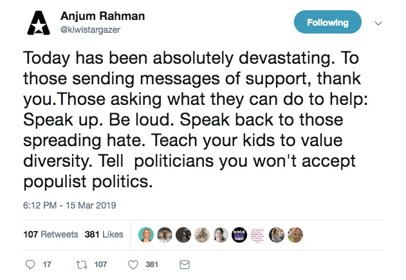406x280 pixels.
Task: Send tweet via direct message envelope icon
Action: point(183,265)
